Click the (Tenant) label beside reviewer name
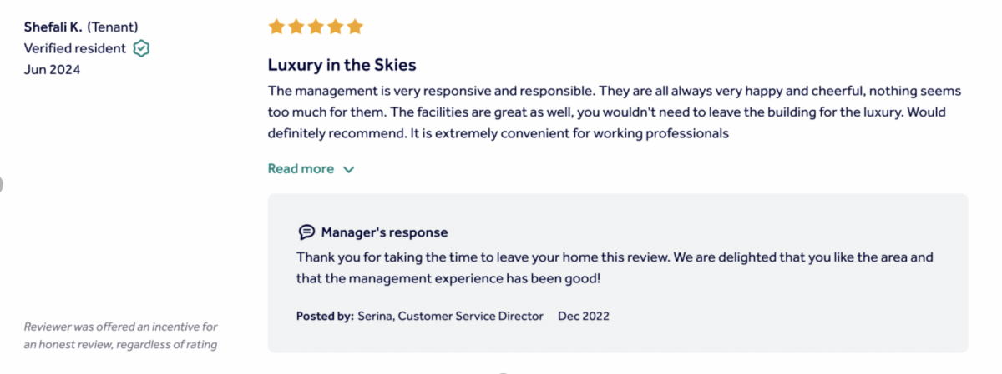Viewport: 1002px width, 374px height. pos(113,27)
